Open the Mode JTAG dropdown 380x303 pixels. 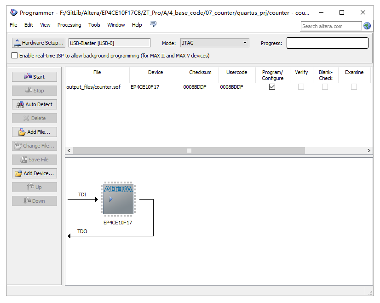tap(214, 43)
